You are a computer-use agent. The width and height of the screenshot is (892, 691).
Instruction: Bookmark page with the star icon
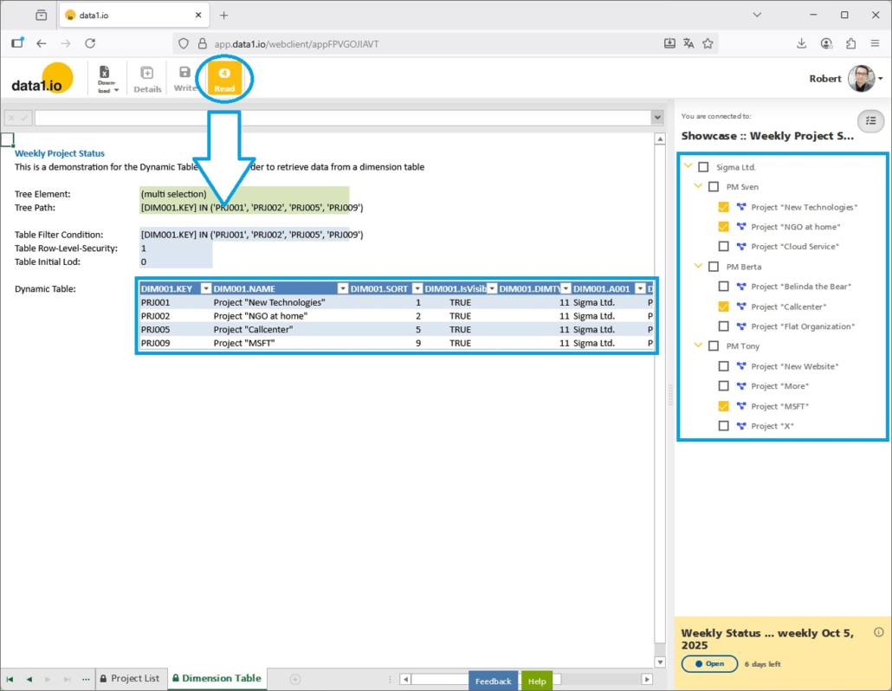click(708, 43)
